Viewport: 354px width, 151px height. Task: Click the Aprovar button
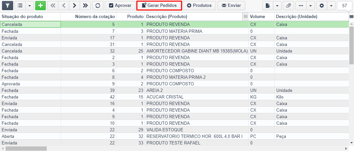tap(120, 6)
